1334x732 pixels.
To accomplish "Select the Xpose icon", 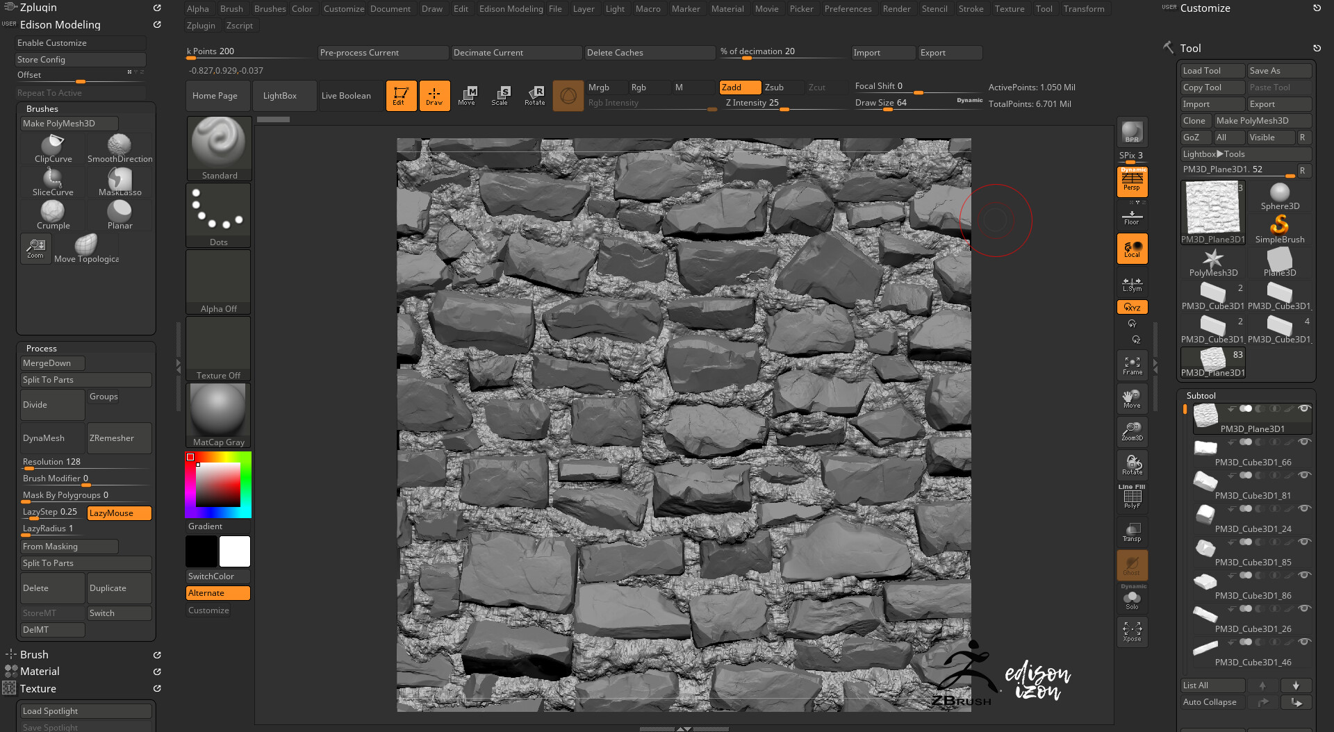I will (x=1132, y=631).
